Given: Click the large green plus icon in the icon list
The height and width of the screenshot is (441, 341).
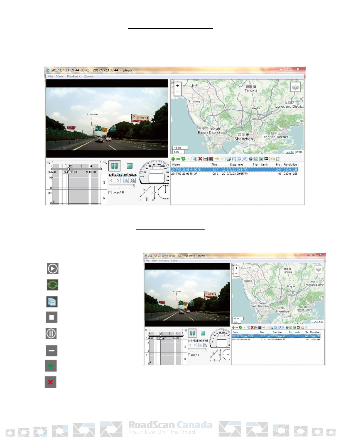Looking at the screenshot, I should (51, 366).
